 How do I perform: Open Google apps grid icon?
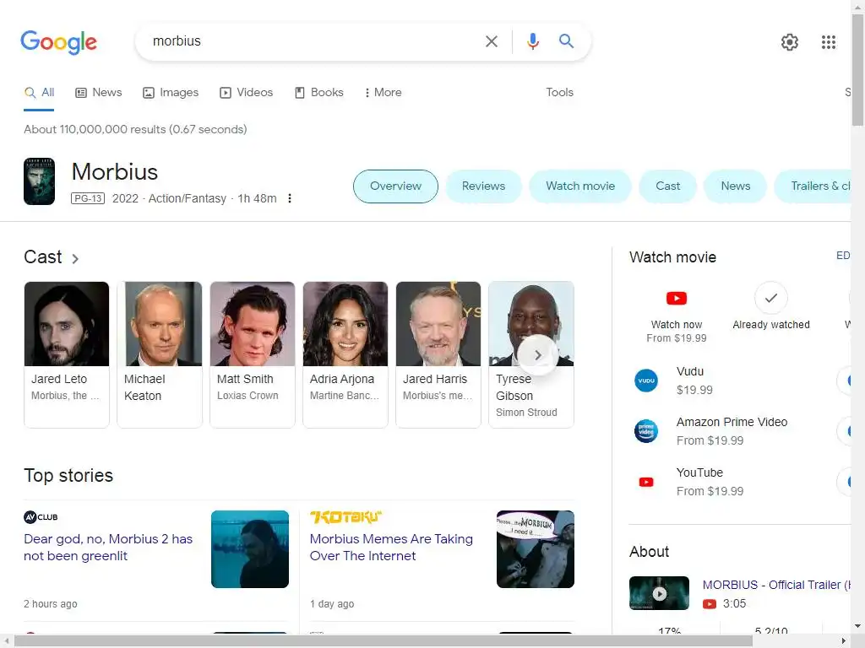pyautogui.click(x=828, y=42)
